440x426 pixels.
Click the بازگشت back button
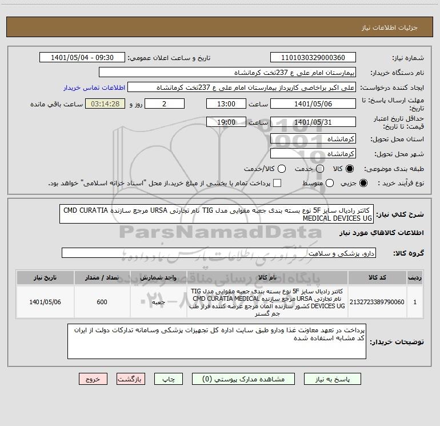coord(131,379)
